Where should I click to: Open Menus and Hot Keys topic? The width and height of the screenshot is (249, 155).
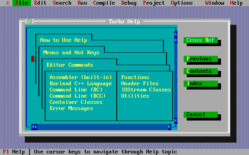click(x=71, y=53)
